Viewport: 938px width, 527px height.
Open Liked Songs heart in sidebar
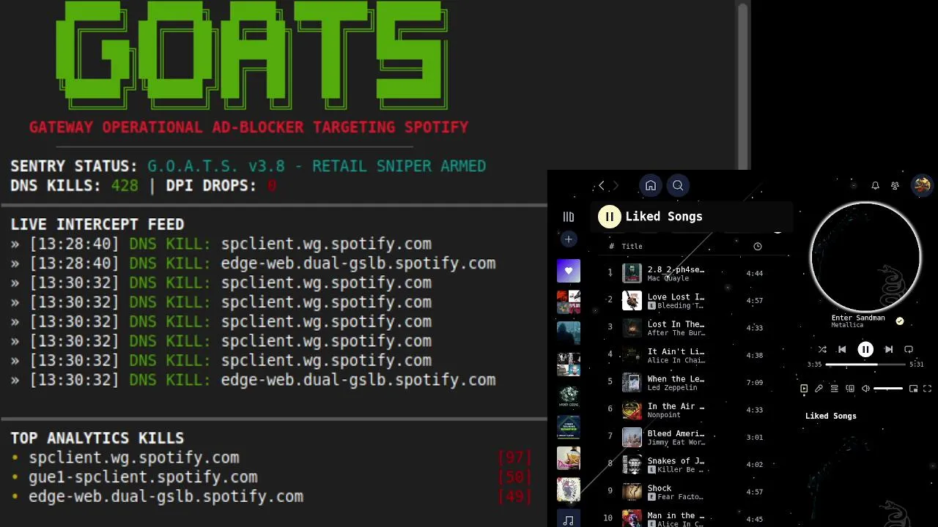569,272
